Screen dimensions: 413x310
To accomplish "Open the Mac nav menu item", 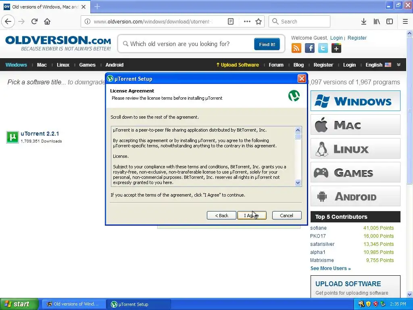I will pyautogui.click(x=42, y=65).
